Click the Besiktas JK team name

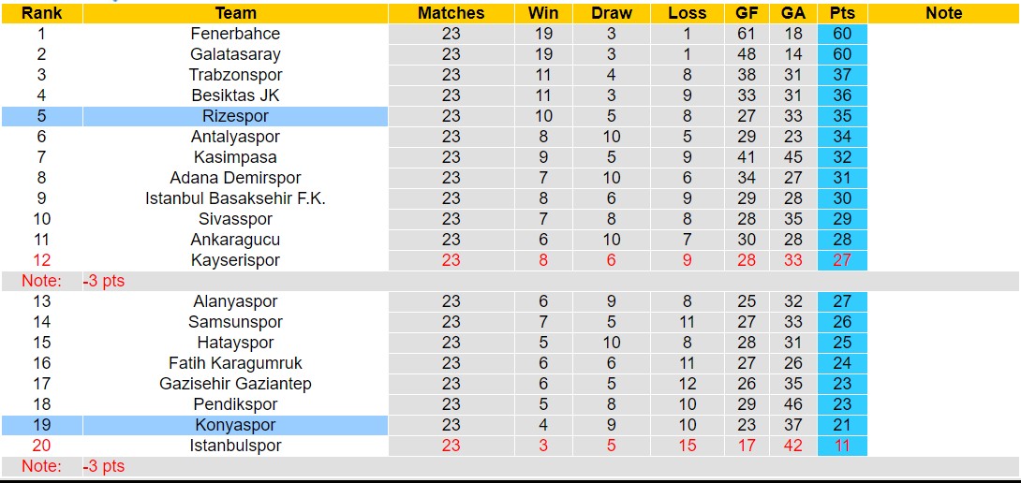235,95
